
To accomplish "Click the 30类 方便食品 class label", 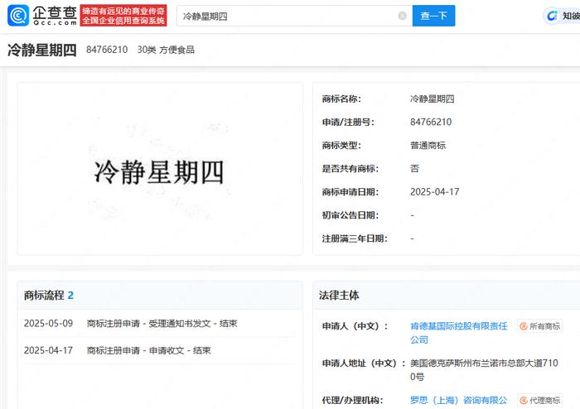I will coord(166,50).
